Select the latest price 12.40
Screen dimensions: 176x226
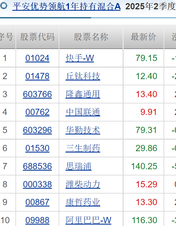(x=146, y=76)
